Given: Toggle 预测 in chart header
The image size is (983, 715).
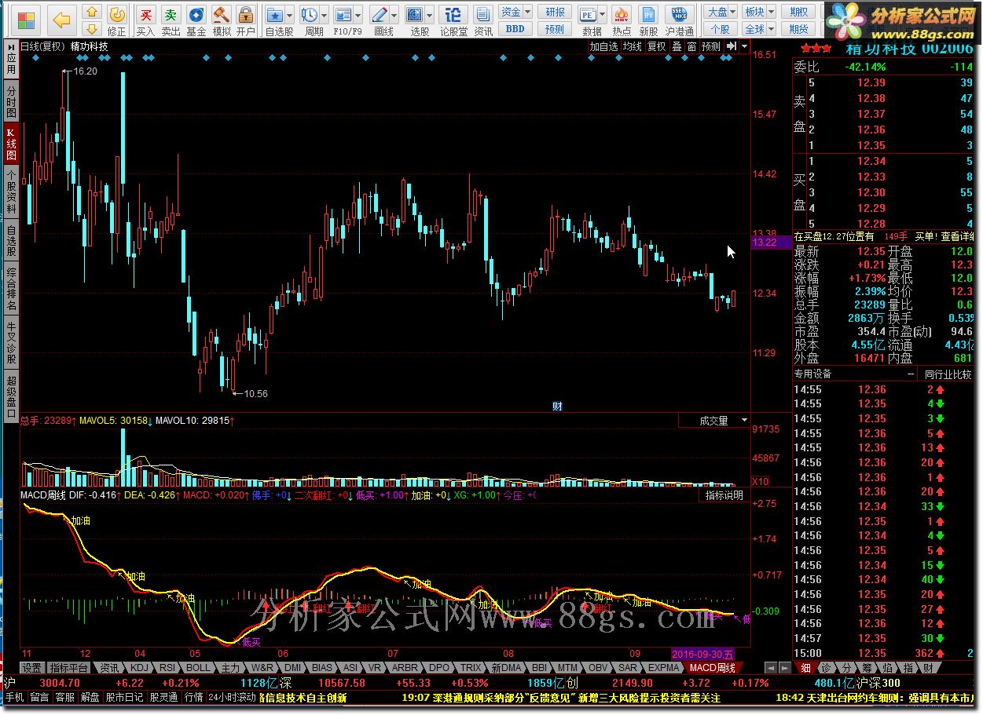Looking at the screenshot, I should click(x=711, y=46).
